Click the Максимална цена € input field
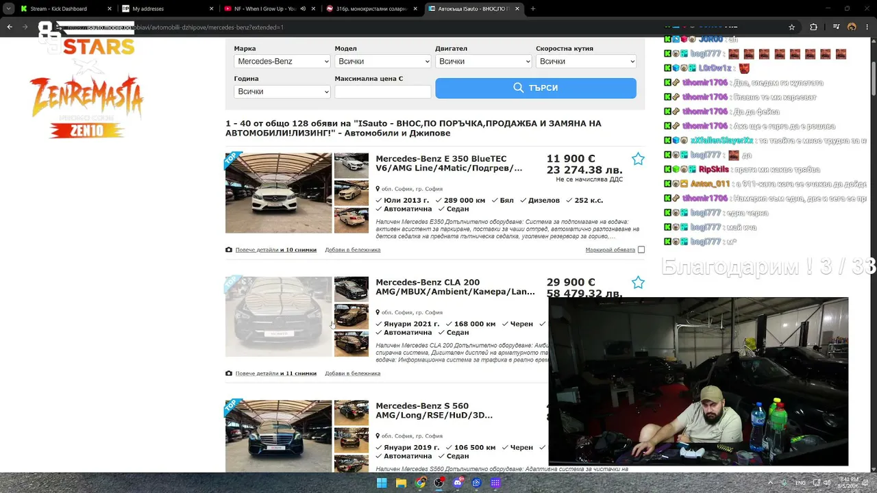The image size is (877, 493). tap(383, 92)
